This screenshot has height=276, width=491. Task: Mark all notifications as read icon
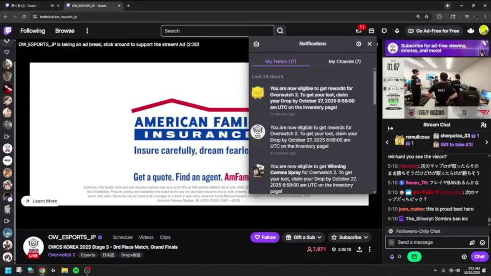coord(256,44)
